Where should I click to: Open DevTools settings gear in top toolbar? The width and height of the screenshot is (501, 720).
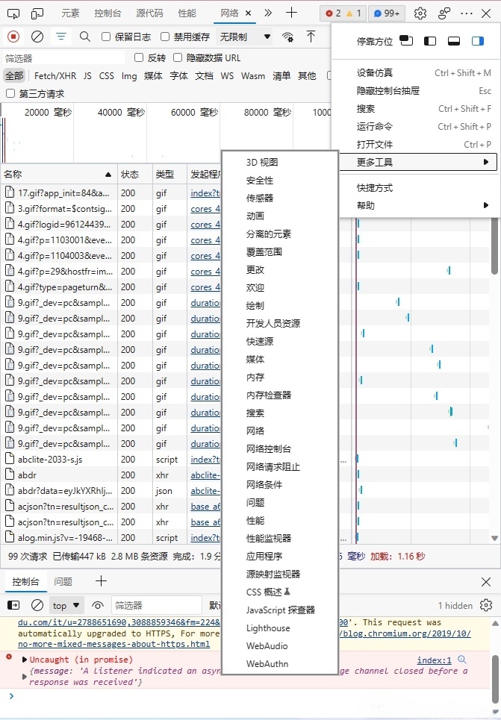pos(420,13)
